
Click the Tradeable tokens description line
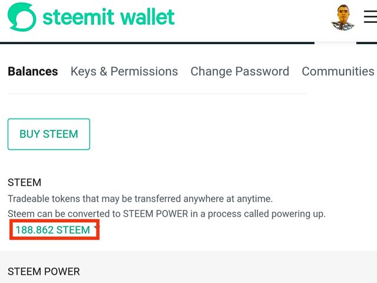tap(140, 199)
